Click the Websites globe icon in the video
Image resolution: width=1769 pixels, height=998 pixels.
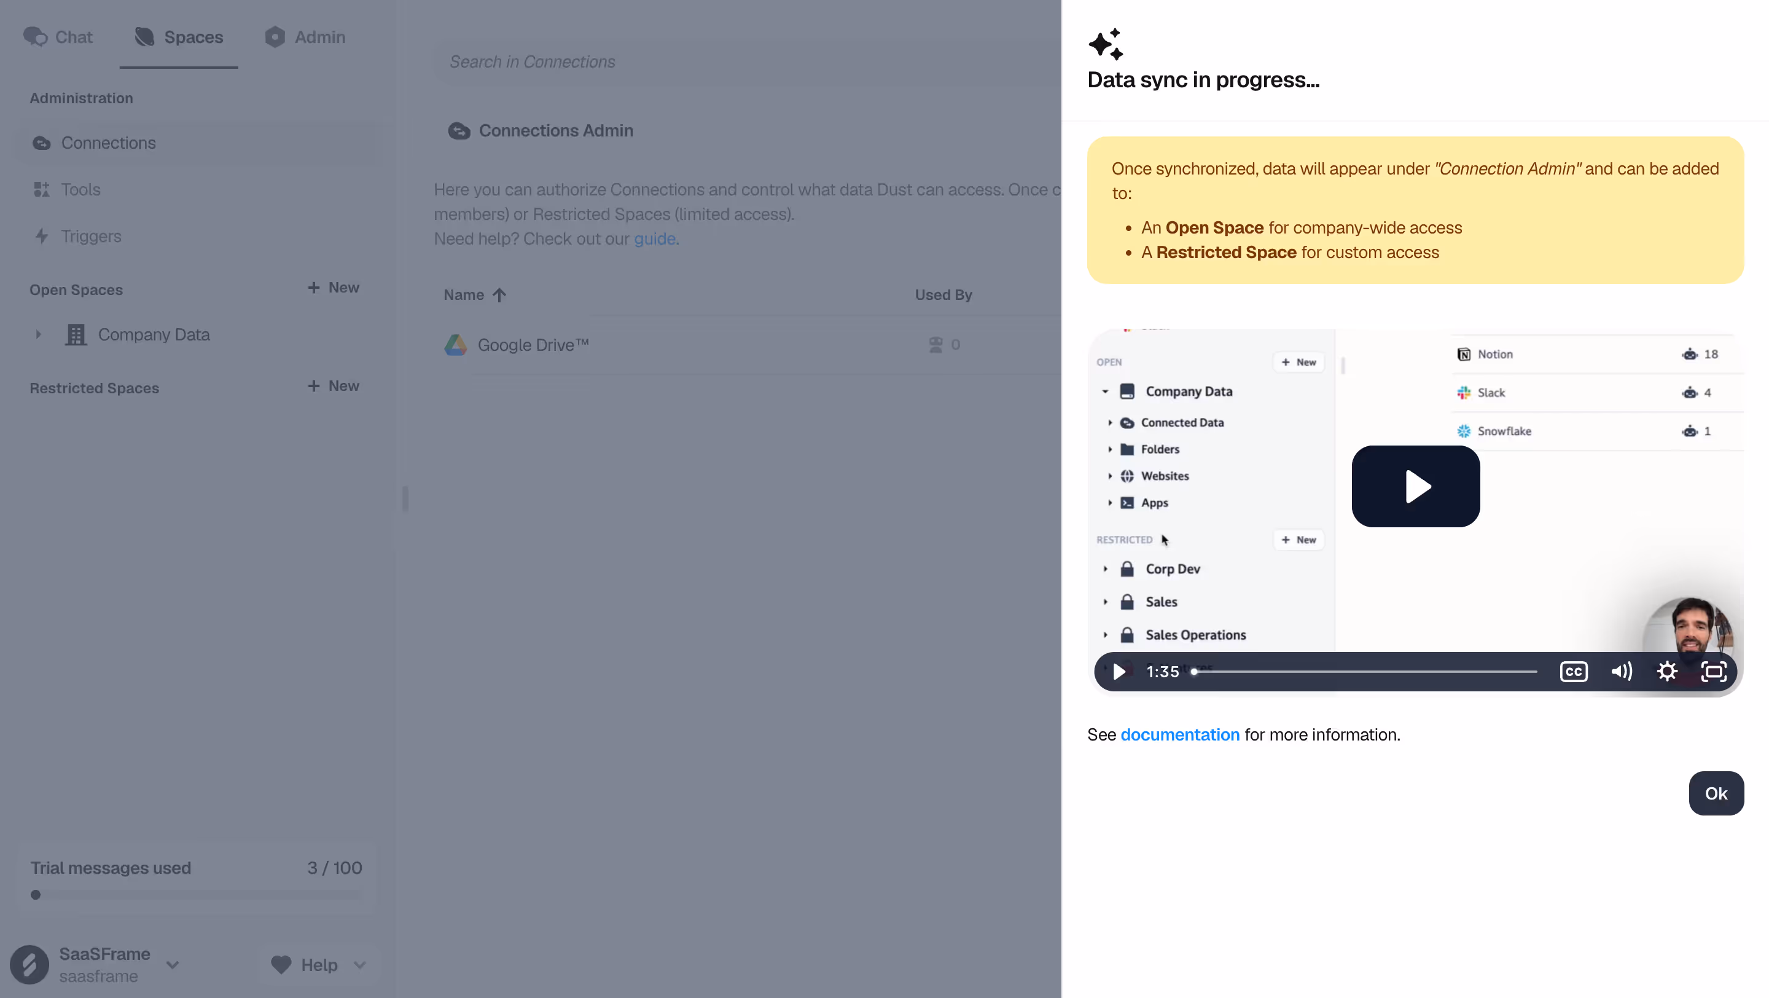(1127, 476)
